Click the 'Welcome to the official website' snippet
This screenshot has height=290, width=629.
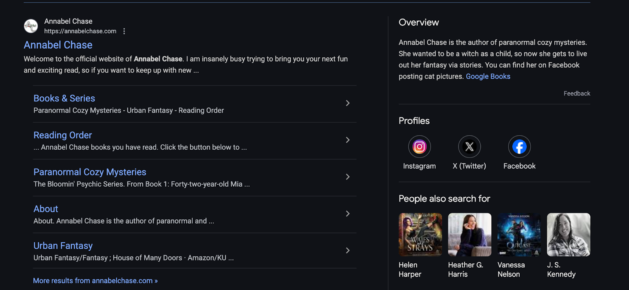click(x=186, y=64)
